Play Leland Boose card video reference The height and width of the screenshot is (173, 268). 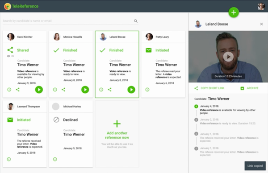131,90
